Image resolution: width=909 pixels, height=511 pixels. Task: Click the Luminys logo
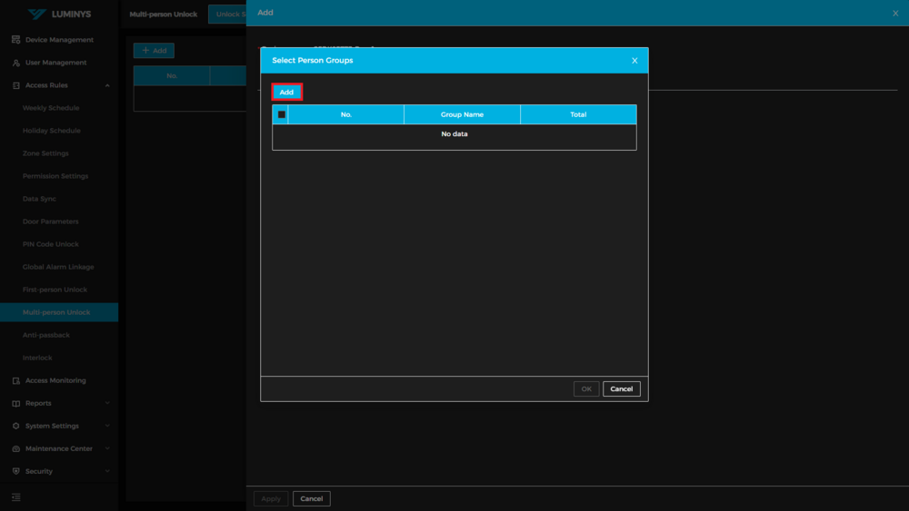(59, 15)
